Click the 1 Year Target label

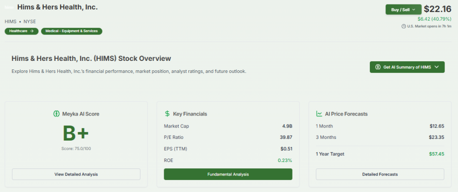click(x=330, y=154)
